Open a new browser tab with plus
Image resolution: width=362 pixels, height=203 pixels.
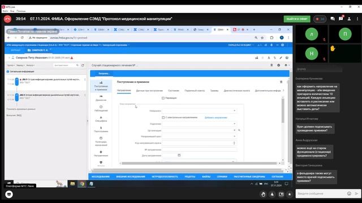coord(254,29)
